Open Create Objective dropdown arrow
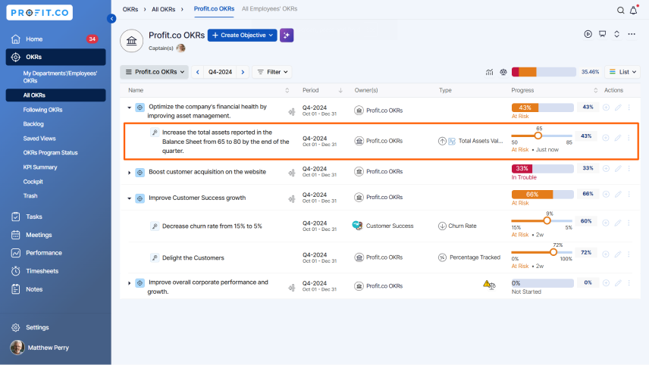Viewport: 649px width, 365px height. 271,35
